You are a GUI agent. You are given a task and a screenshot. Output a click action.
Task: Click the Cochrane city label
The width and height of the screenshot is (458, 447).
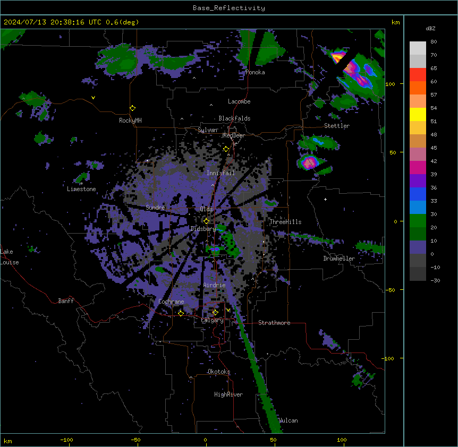[171, 302]
